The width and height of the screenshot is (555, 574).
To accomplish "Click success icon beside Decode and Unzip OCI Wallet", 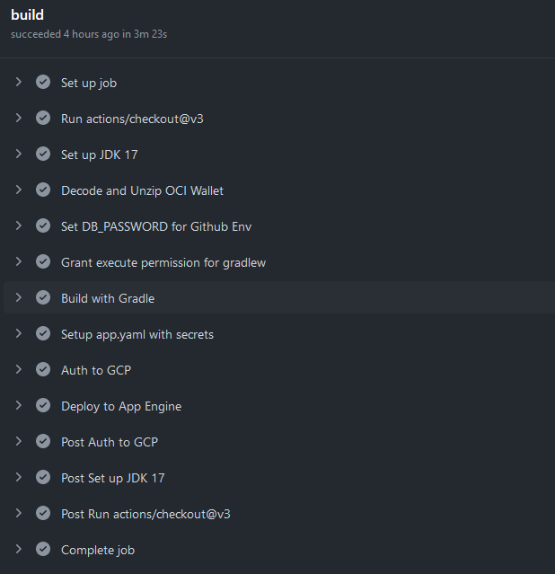I will pyautogui.click(x=43, y=190).
